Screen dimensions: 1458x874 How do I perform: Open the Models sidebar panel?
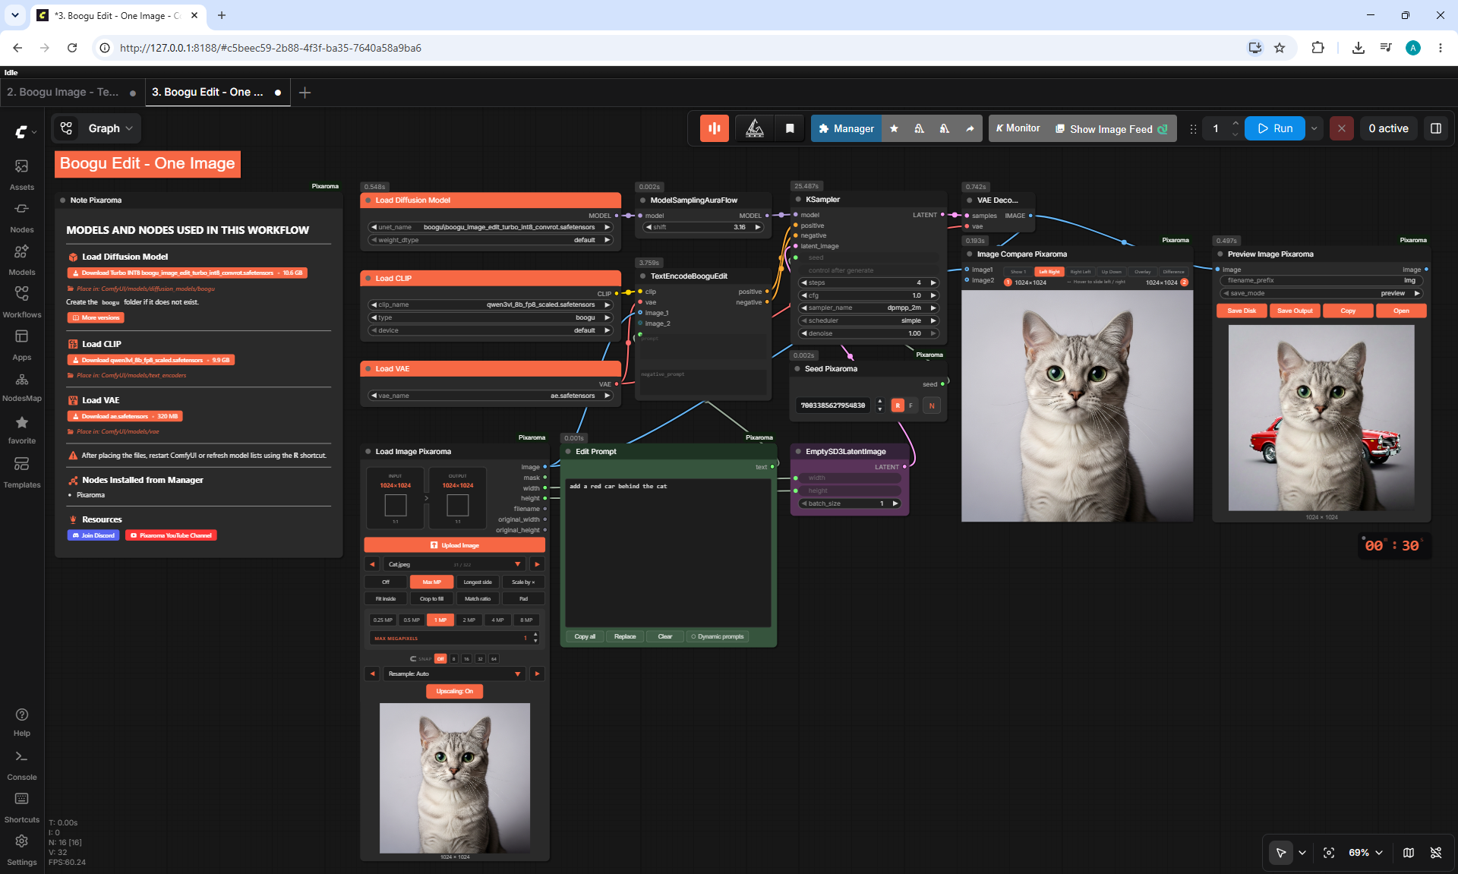tap(21, 260)
